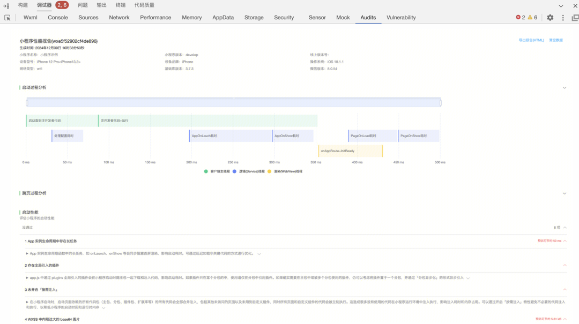
Task: Open the 问题 tab
Action: click(x=83, y=5)
